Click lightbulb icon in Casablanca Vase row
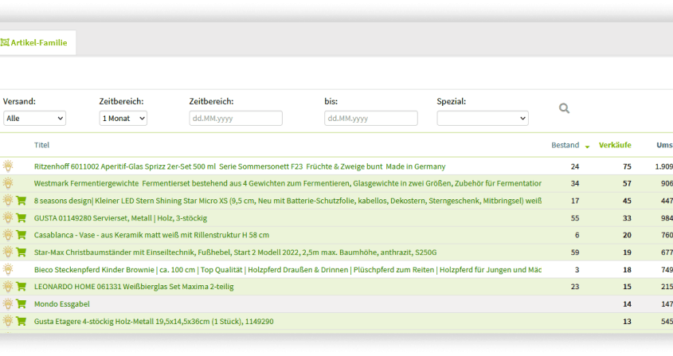673x356 pixels. (8, 234)
